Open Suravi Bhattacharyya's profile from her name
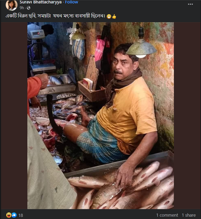The image size is (201, 219). click(41, 2)
